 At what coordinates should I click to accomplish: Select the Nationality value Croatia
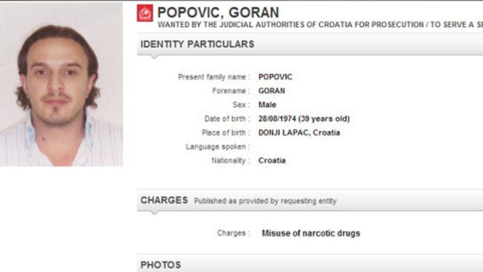click(272, 161)
